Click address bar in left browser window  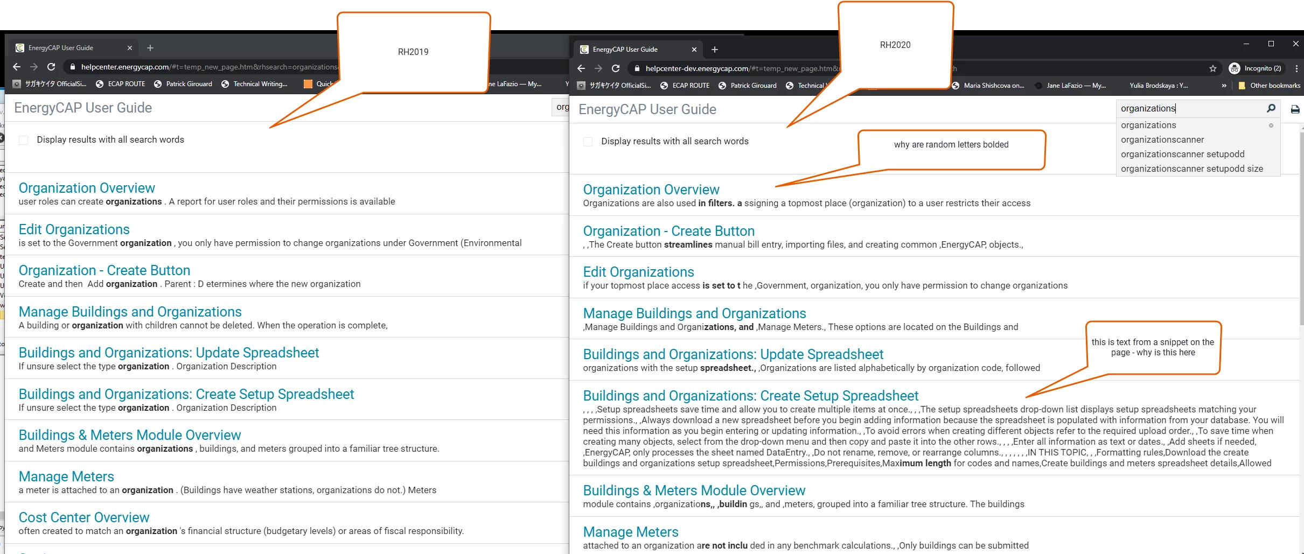209,67
